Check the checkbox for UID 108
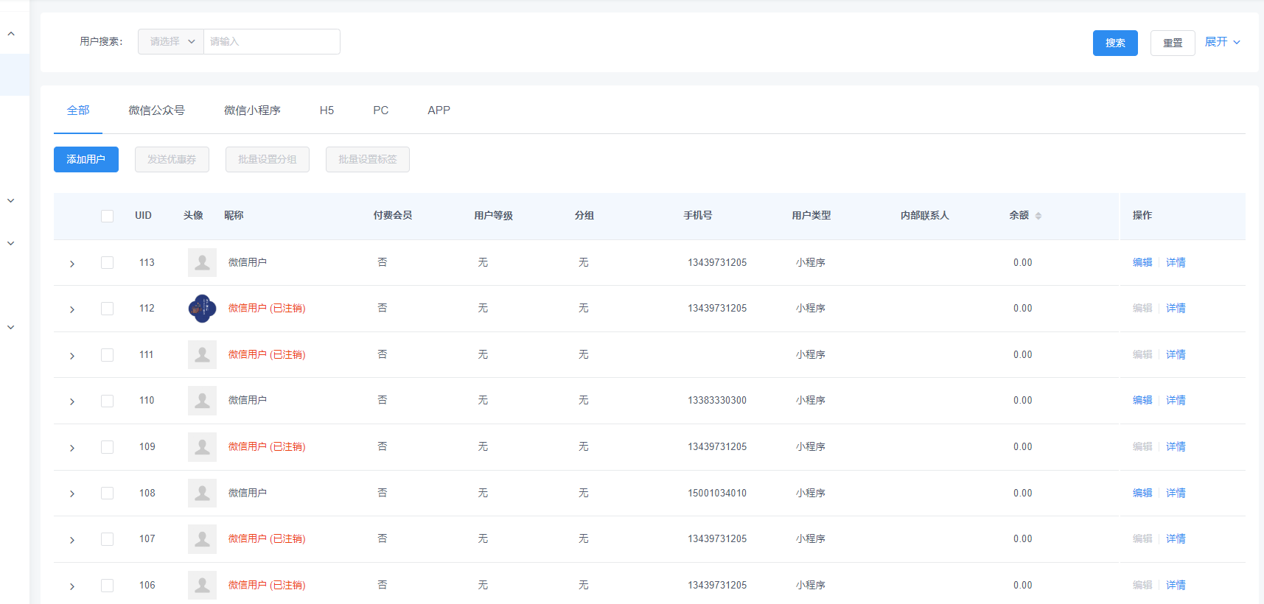 pyautogui.click(x=107, y=493)
